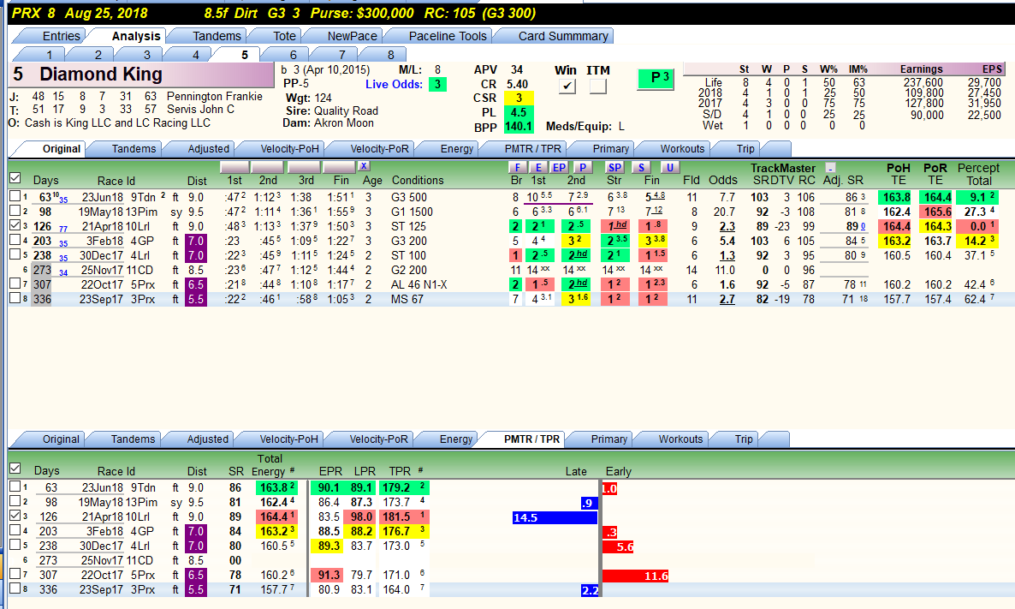Toggle the select-all checkbox above upper table rows
Screen dimensions: 1015x609
click(x=15, y=177)
